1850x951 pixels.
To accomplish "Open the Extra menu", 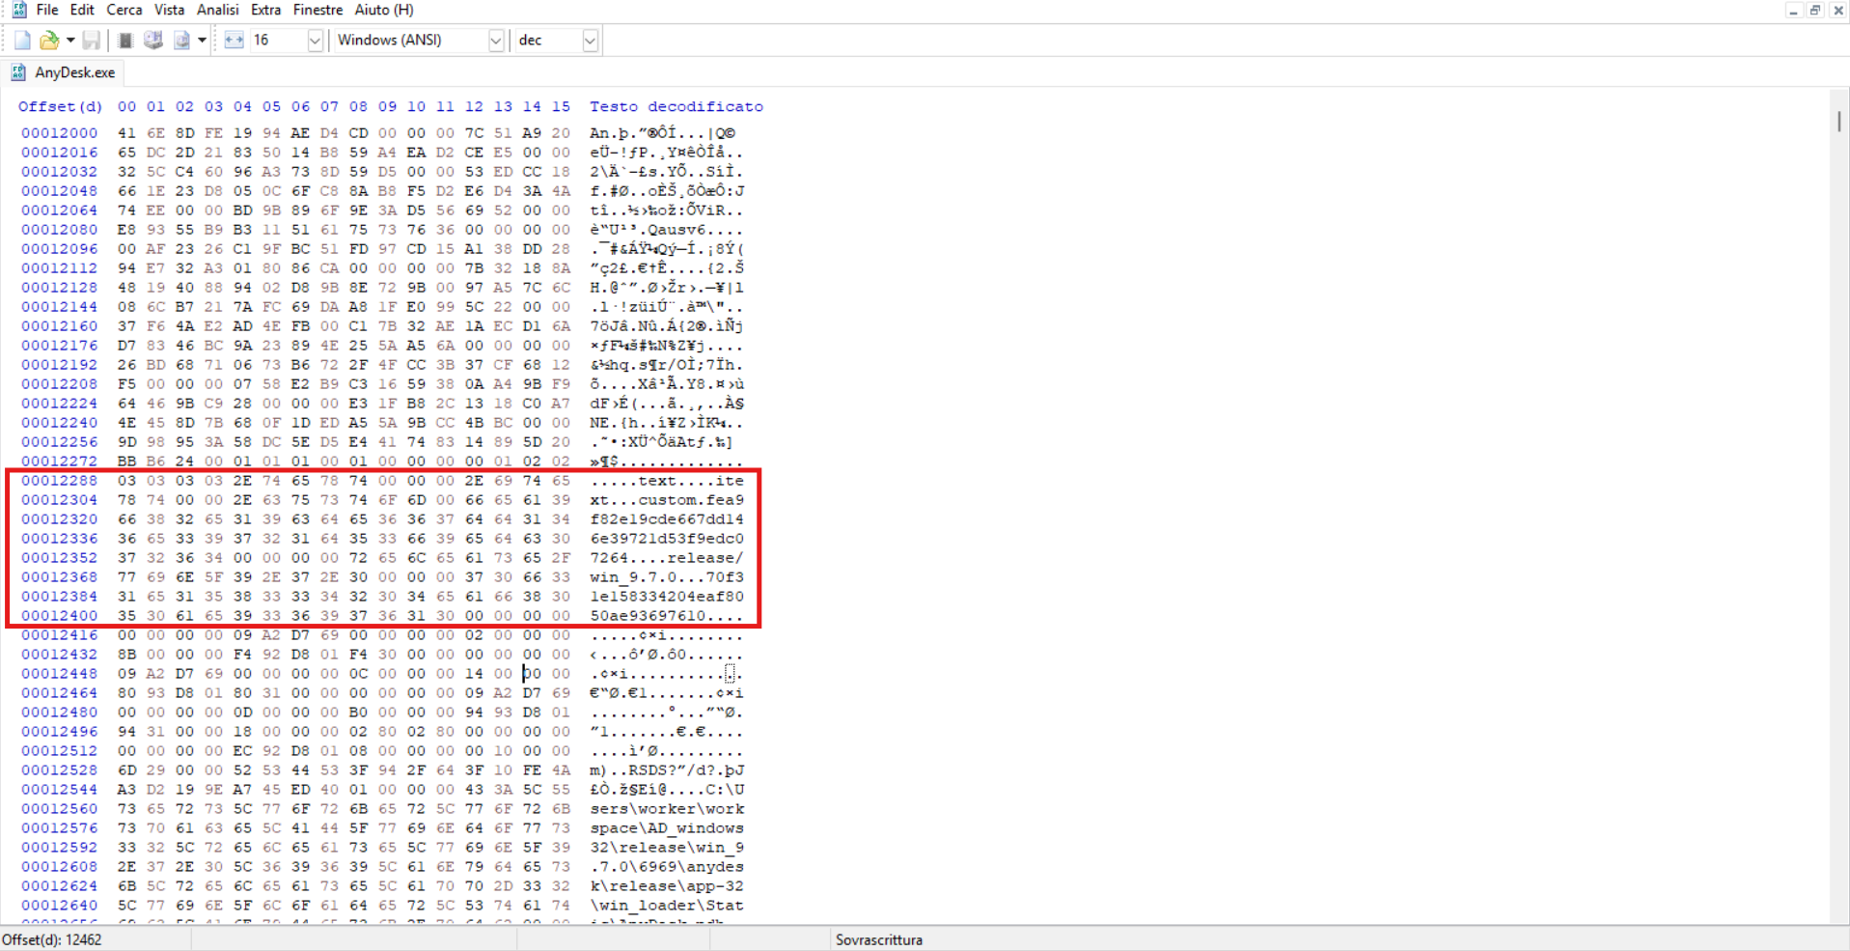I will [265, 10].
